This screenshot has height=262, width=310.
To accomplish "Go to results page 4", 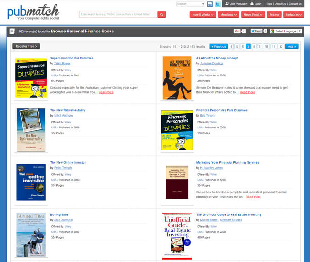I will click(x=231, y=47).
